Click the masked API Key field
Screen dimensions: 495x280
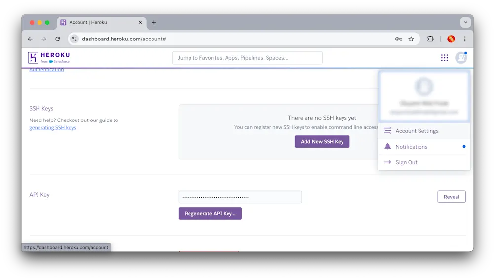pos(240,197)
